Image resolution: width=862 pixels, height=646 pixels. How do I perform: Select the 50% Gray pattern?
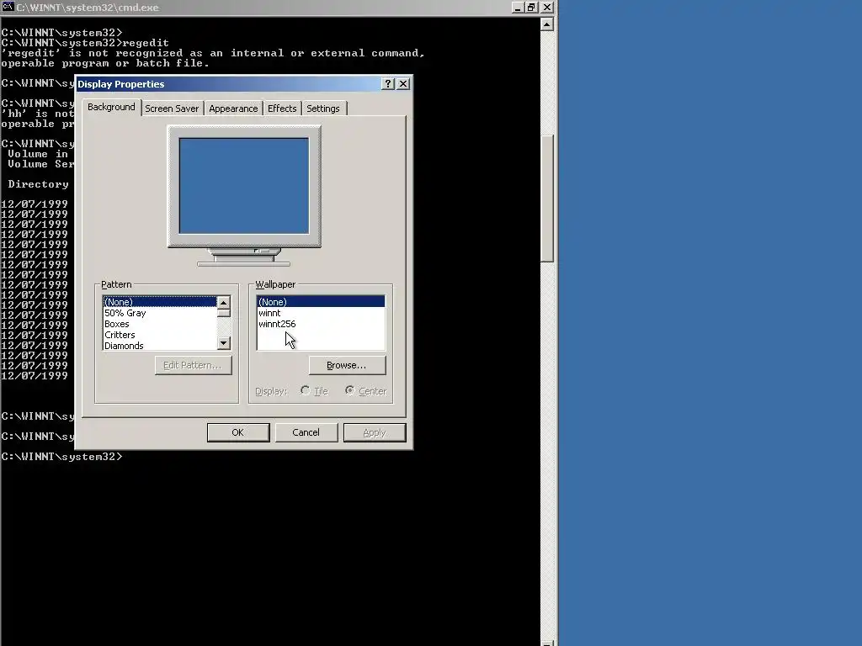[160, 313]
